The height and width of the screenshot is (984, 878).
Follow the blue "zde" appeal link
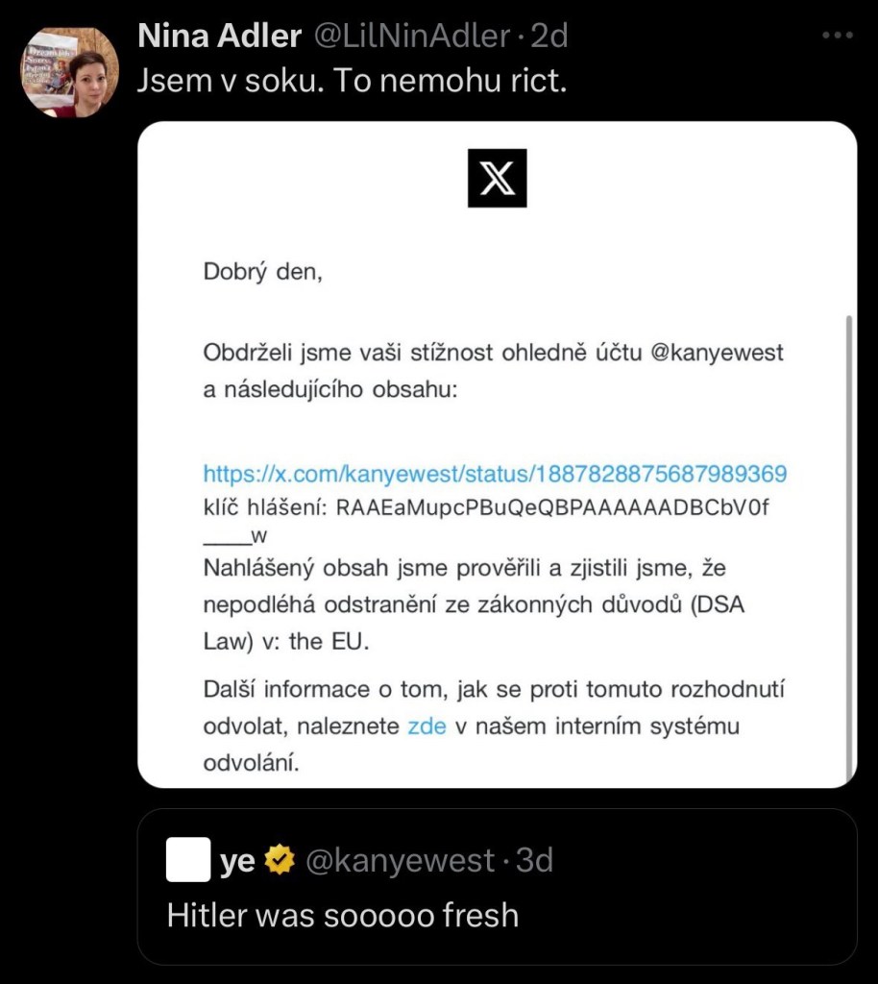pyautogui.click(x=427, y=726)
